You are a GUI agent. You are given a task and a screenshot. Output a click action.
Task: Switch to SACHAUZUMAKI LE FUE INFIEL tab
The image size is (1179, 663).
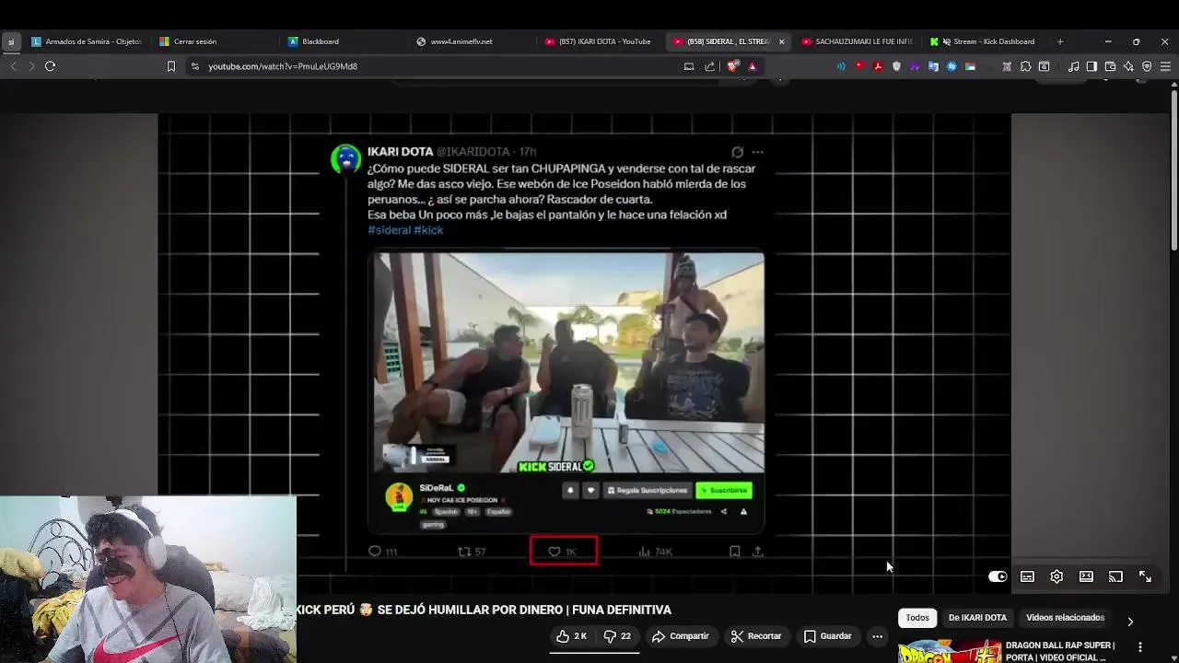pyautogui.click(x=858, y=41)
